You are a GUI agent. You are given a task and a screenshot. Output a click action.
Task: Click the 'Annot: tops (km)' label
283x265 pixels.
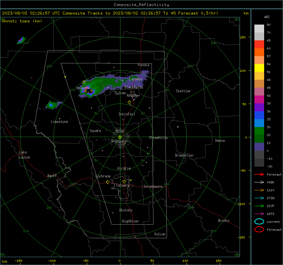click(x=22, y=21)
